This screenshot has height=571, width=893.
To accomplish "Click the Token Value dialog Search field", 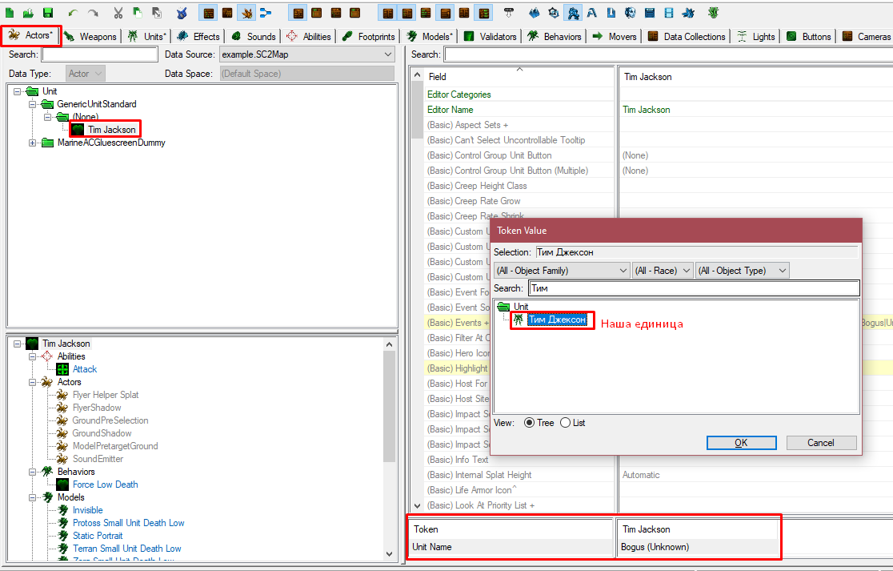I will click(x=695, y=288).
